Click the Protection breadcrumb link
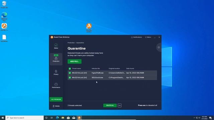The width and height of the screenshot is (214, 120). (x=71, y=43)
